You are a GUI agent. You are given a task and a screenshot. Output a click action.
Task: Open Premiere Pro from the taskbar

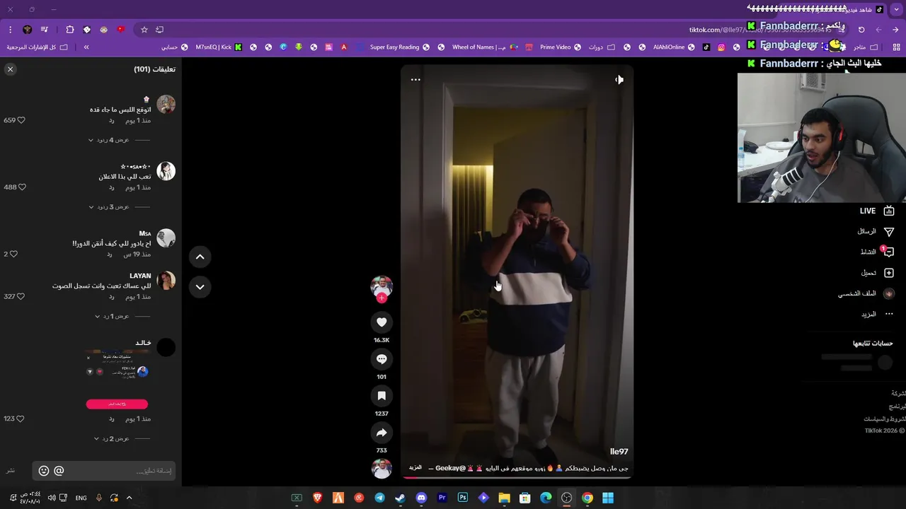[442, 498]
